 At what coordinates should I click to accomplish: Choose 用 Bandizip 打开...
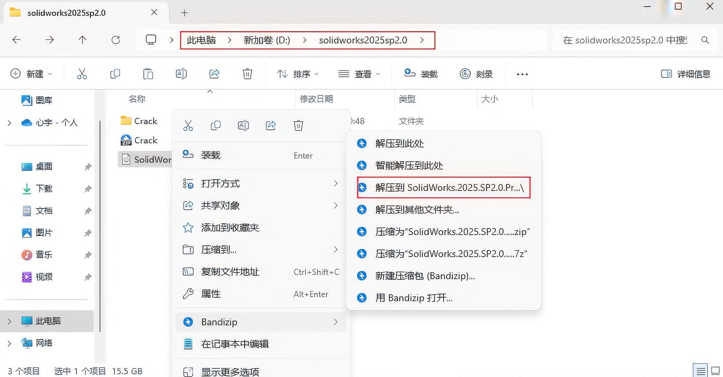pyautogui.click(x=444, y=298)
